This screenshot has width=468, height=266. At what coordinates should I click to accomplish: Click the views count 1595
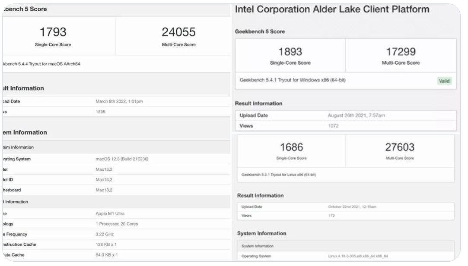click(x=100, y=112)
